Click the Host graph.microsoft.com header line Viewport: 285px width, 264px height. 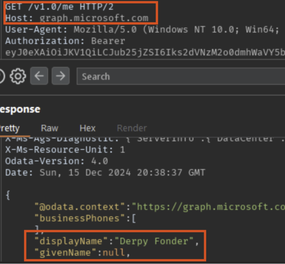(x=77, y=18)
